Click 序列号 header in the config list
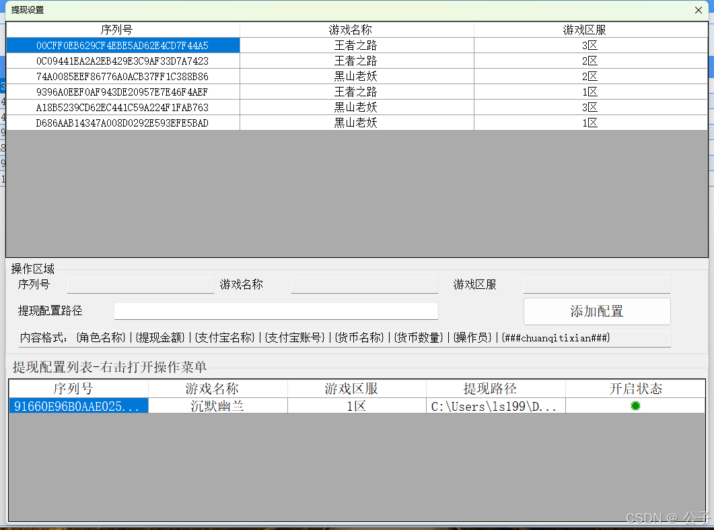The height and width of the screenshot is (530, 714). (x=78, y=389)
